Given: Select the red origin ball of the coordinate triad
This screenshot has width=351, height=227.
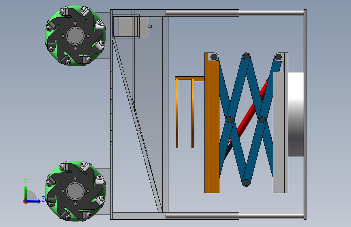Looking at the screenshot, I should [25, 202].
